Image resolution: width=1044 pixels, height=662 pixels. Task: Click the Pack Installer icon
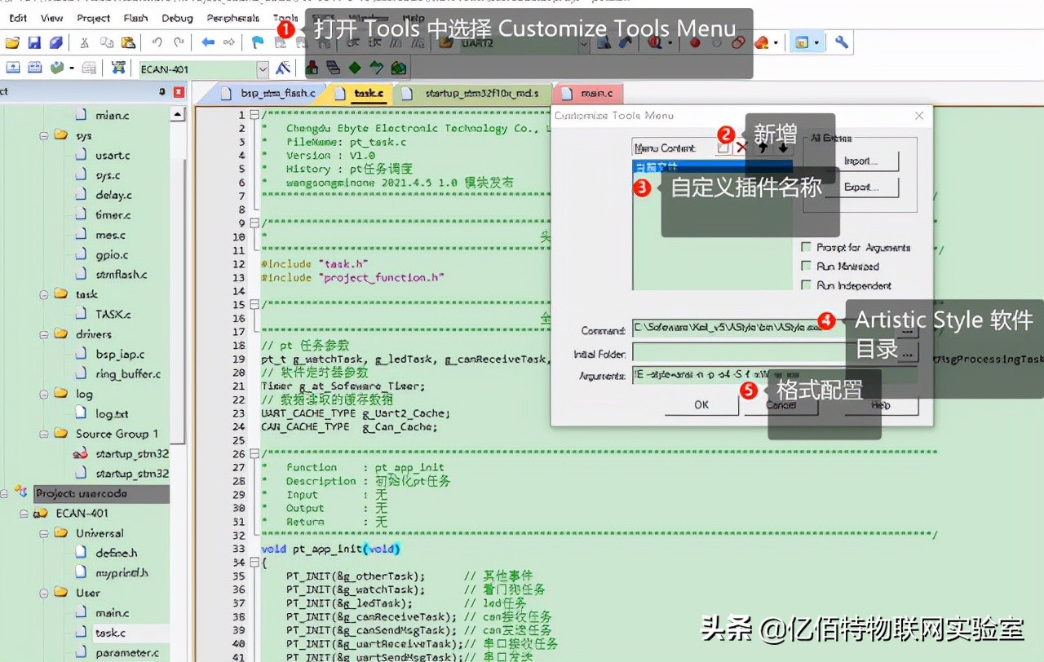399,68
